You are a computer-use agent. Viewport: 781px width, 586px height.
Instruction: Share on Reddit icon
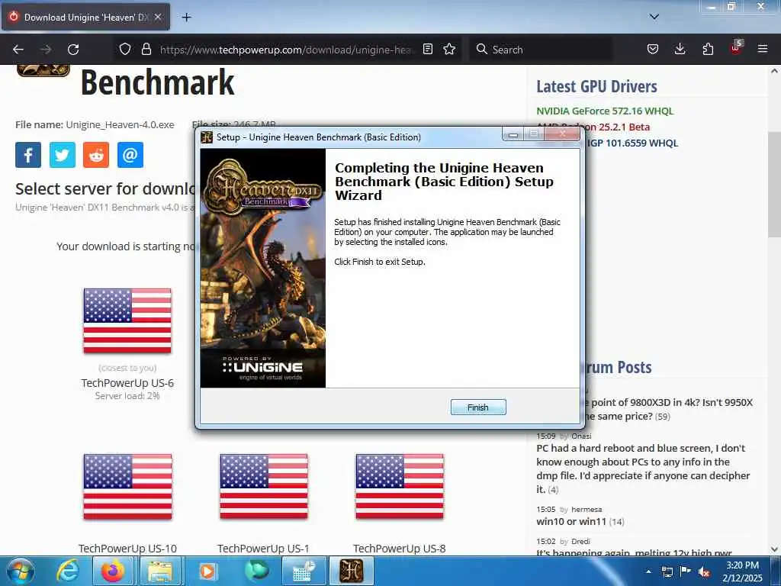[x=96, y=155]
